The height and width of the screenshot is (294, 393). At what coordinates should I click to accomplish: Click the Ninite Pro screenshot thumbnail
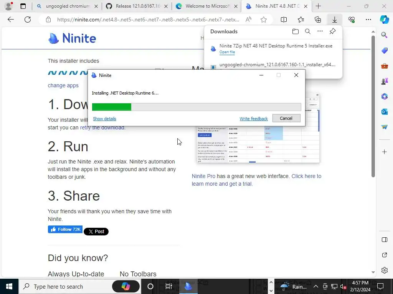tap(258, 144)
